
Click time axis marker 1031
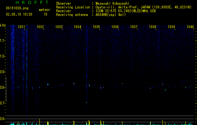tap(21, 27)
